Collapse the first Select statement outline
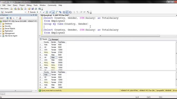The height and width of the screenshot is (99, 177). point(42,18)
